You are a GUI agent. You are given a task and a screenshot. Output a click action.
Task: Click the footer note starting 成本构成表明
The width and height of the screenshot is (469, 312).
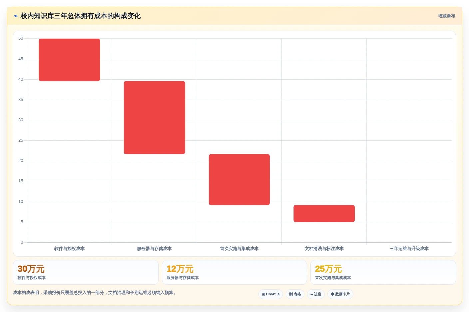pos(94,293)
